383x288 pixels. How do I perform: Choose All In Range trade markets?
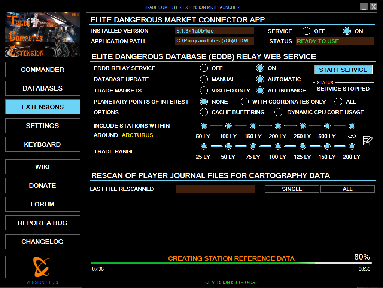260,91
